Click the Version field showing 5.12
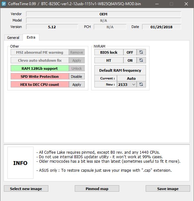 tap(52, 27)
